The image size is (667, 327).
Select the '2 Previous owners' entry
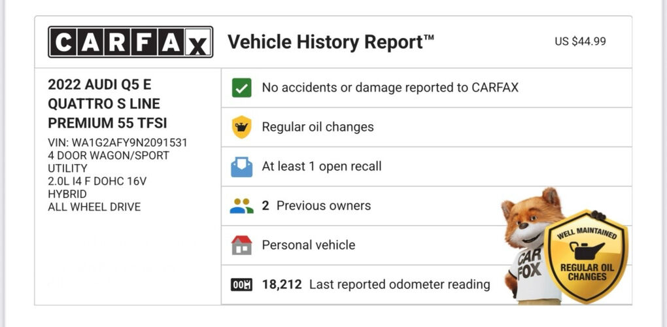[x=316, y=205]
